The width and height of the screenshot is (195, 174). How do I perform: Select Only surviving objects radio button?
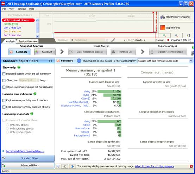tap(7, 128)
